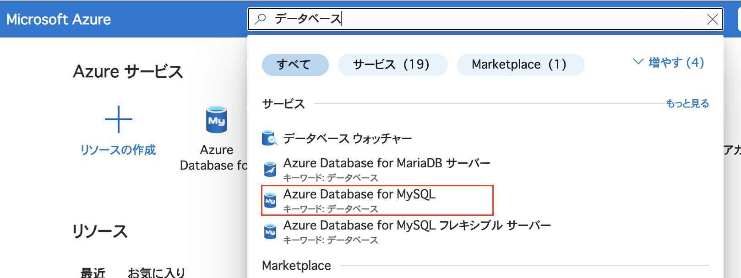The width and height of the screenshot is (741, 278).
Task: Expand 増やす (4) more filters
Action: point(668,62)
